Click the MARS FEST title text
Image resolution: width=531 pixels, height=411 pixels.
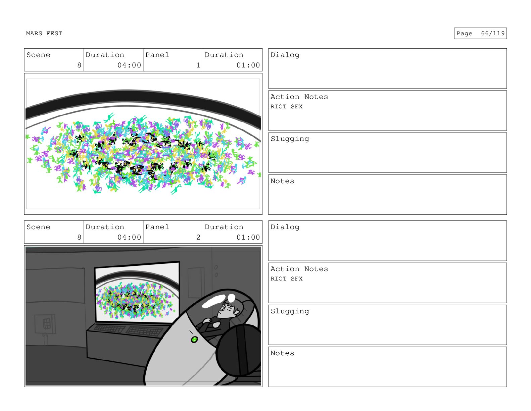pyautogui.click(x=44, y=34)
